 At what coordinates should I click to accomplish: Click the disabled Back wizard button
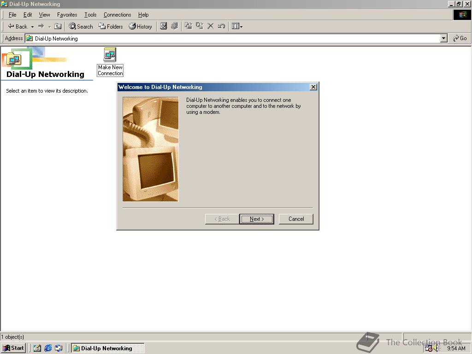pos(222,219)
